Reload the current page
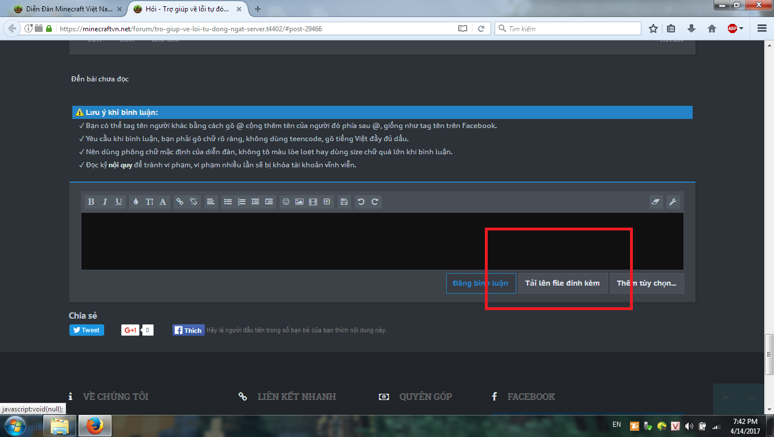774x437 pixels. [481, 28]
